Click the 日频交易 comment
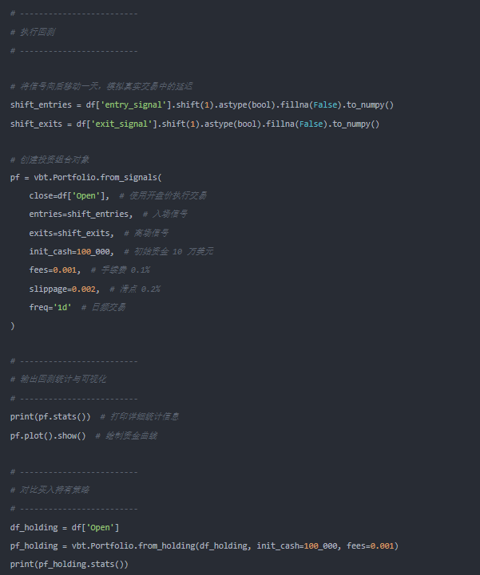This screenshot has width=480, height=575. coord(104,307)
